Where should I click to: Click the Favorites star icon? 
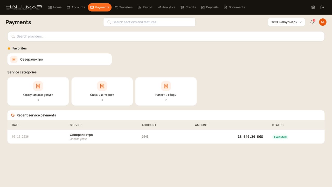click(x=9, y=48)
